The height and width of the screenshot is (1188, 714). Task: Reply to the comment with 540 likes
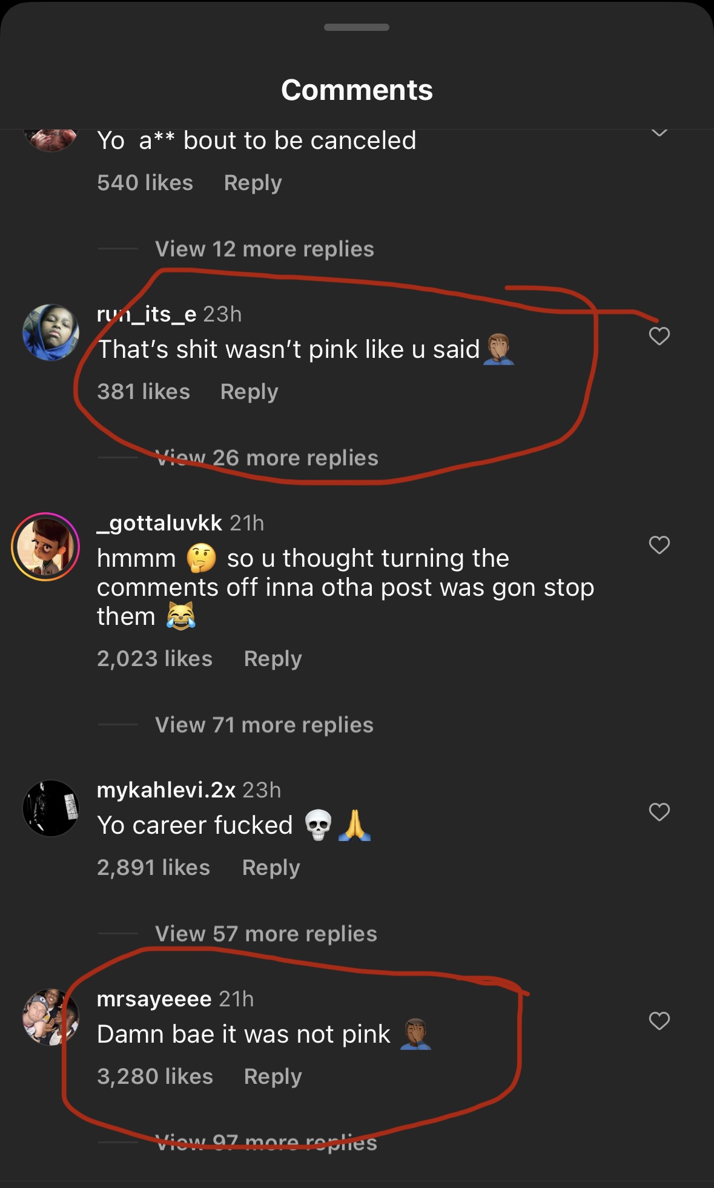(253, 183)
